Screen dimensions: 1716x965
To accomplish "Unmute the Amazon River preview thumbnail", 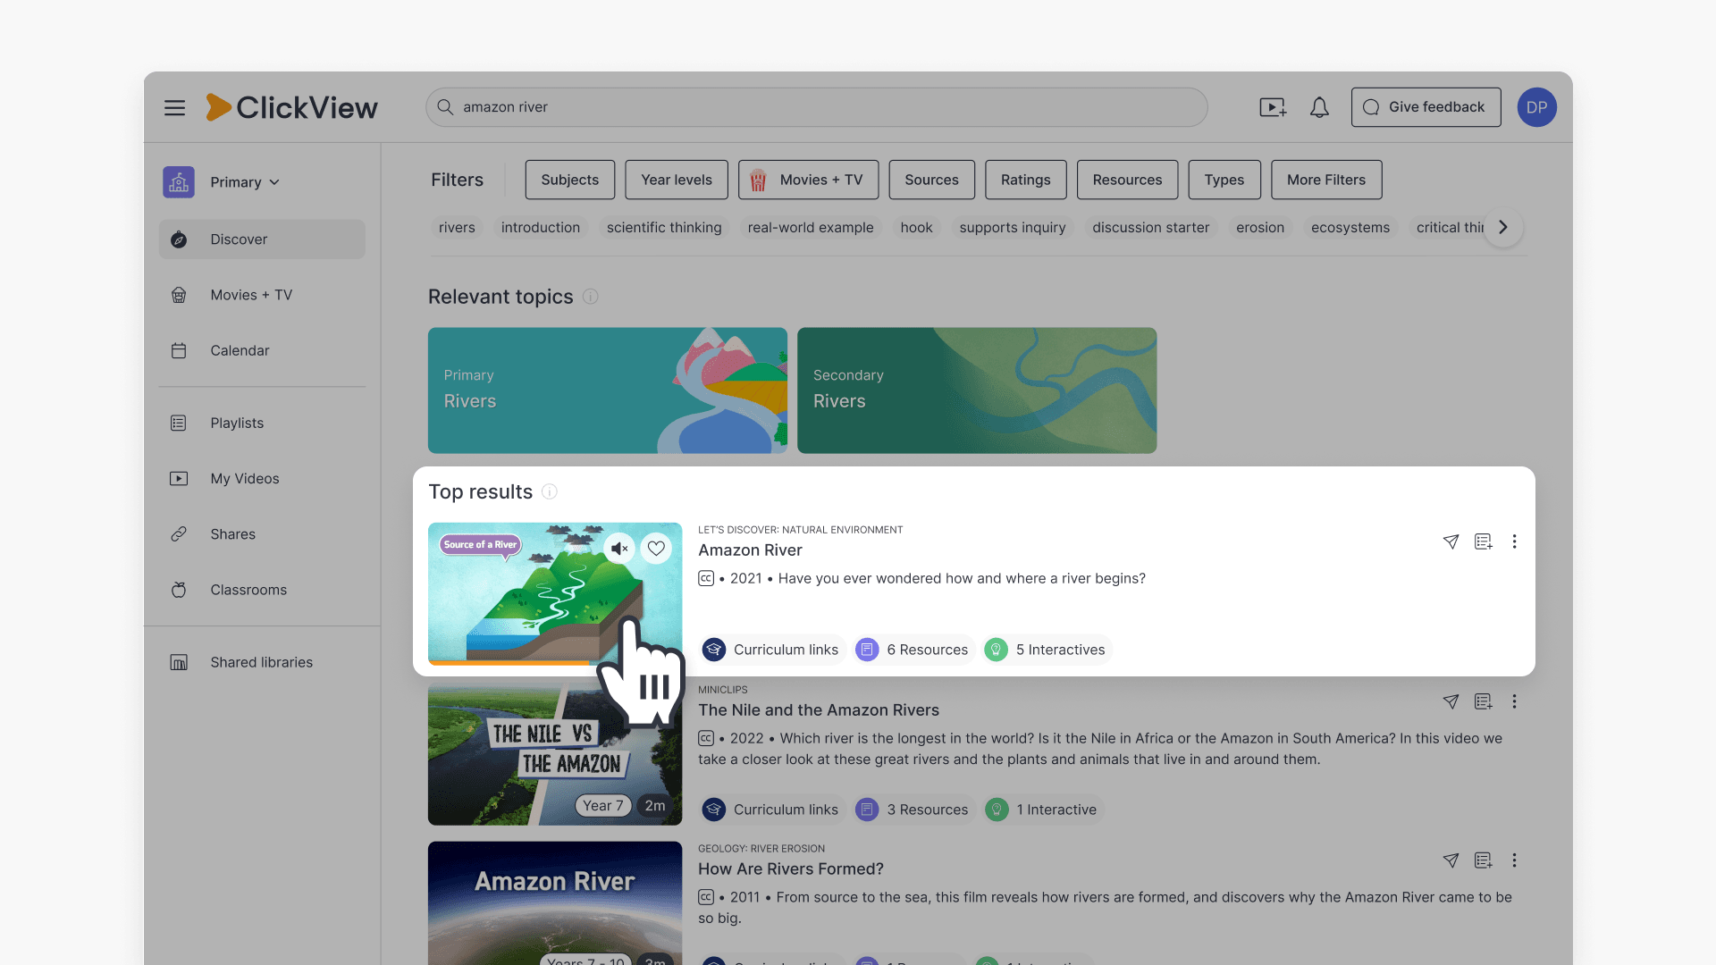I will 618,549.
